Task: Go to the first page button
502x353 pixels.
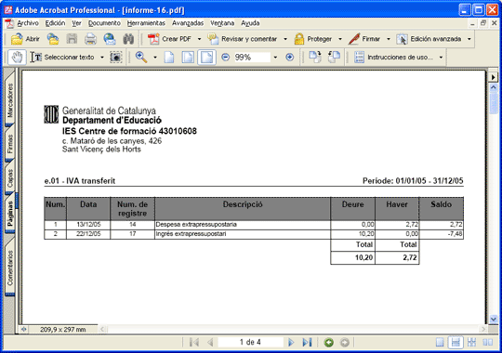Action: 193,343
